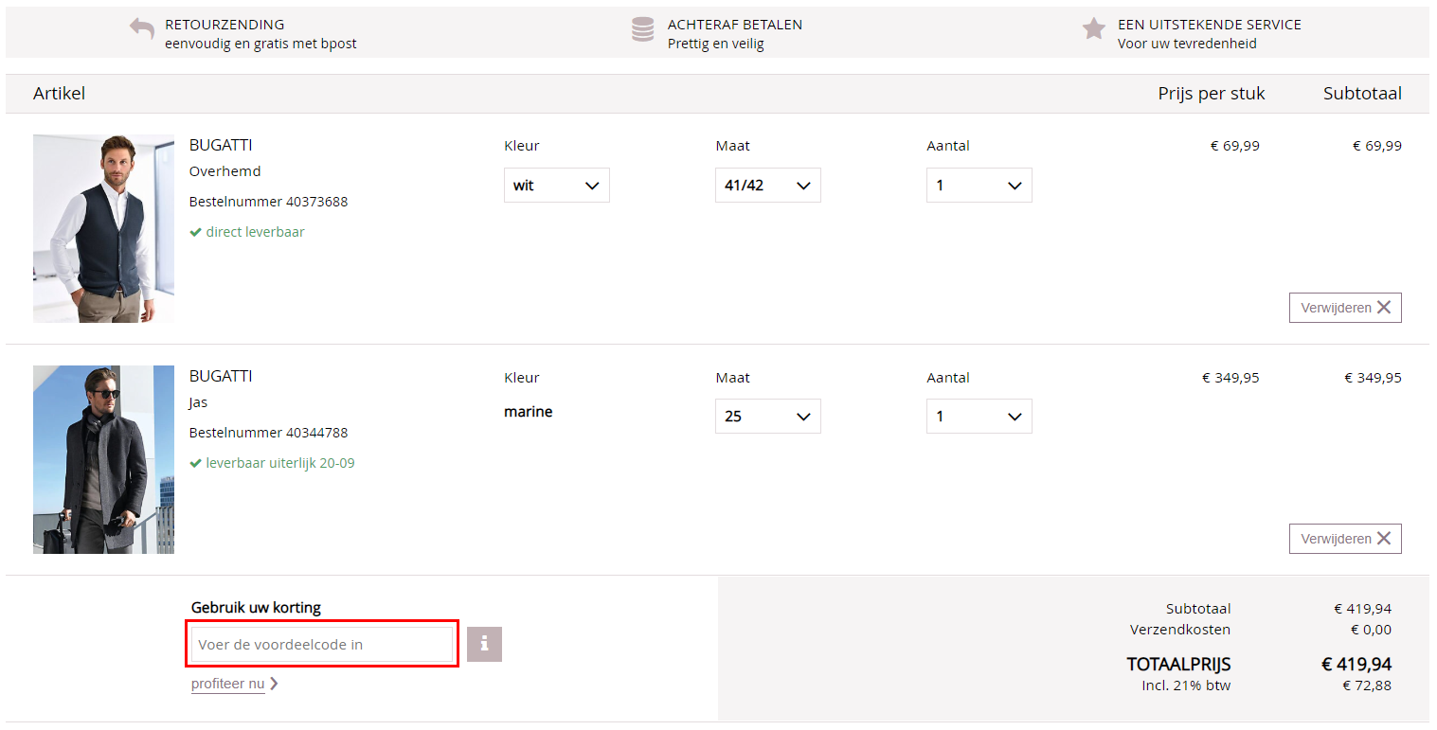This screenshot has width=1437, height=730.
Task: Click 'Bestelnummer 40373688'
Action: (x=269, y=202)
